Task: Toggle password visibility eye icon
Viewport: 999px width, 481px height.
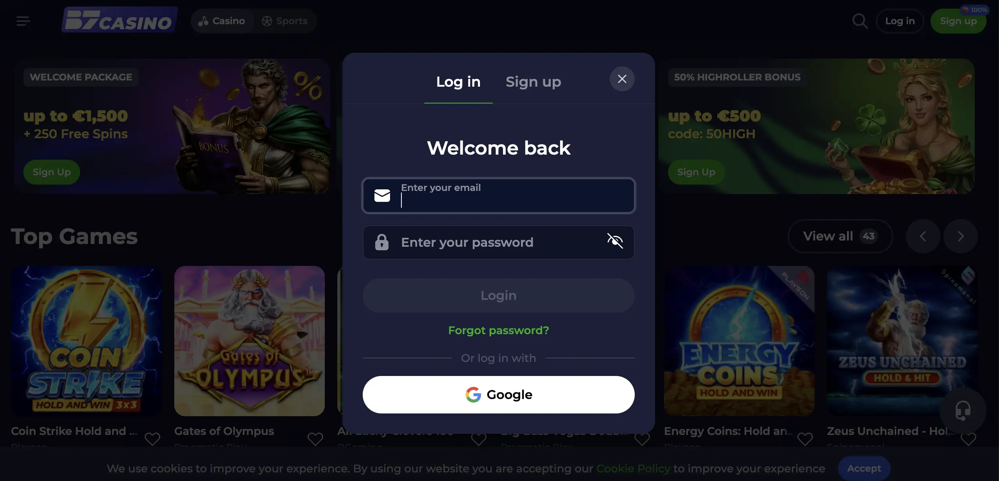Action: pos(615,241)
